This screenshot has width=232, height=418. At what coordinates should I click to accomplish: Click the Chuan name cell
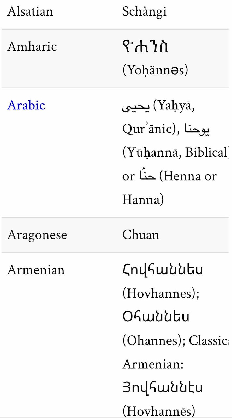pos(141,235)
